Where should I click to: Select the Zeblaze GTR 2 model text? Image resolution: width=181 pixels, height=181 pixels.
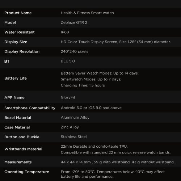[74, 22]
